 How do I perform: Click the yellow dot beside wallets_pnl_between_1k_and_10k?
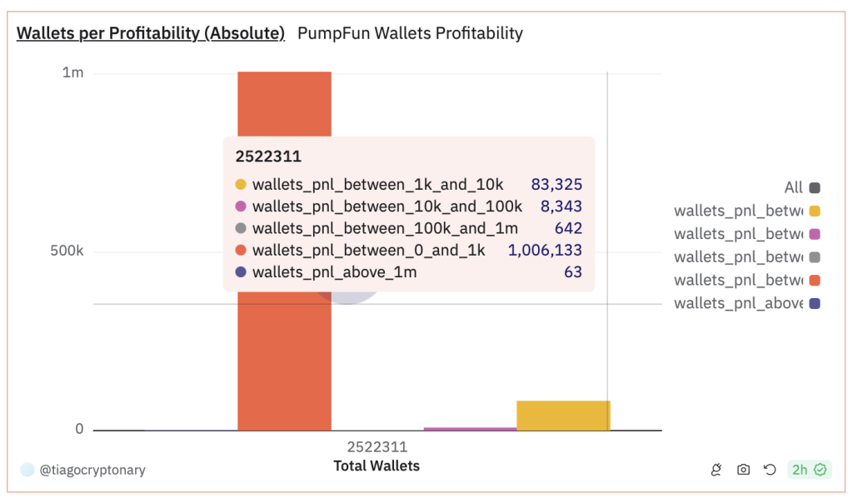[241, 184]
